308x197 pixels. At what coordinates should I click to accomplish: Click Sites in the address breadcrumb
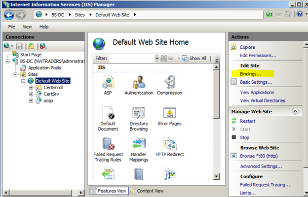(x=79, y=15)
